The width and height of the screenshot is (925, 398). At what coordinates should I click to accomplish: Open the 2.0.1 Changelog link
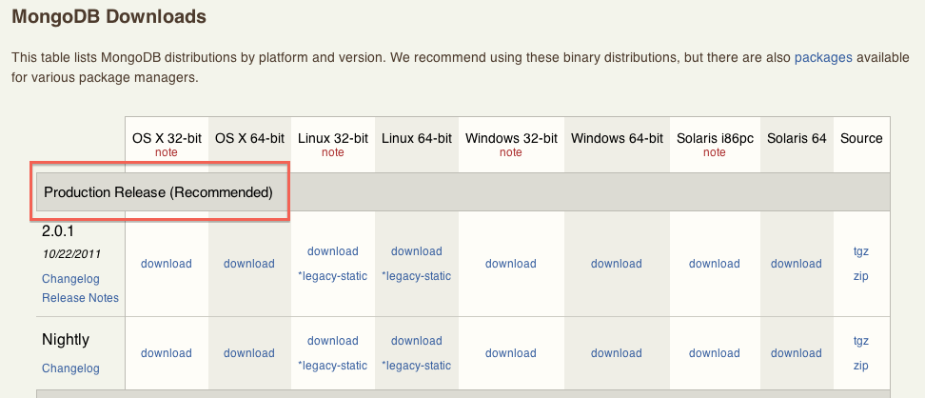click(x=70, y=279)
